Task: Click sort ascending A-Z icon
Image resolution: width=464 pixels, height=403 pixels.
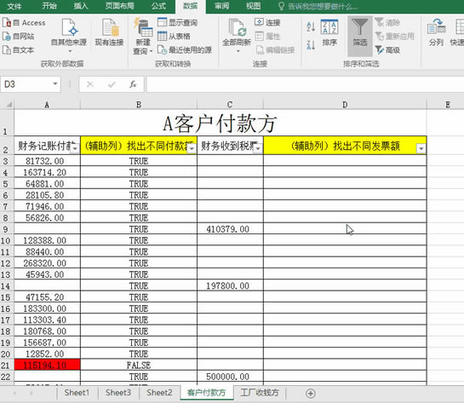Action: (x=311, y=27)
